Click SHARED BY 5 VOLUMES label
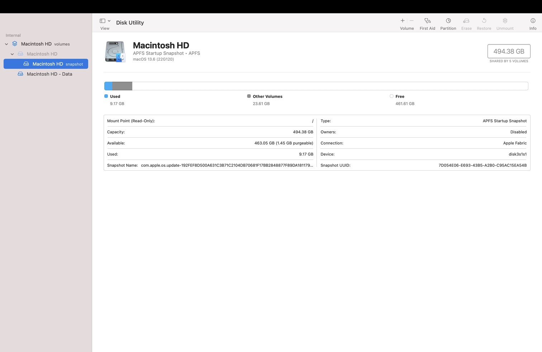The image size is (542, 352). click(509, 61)
